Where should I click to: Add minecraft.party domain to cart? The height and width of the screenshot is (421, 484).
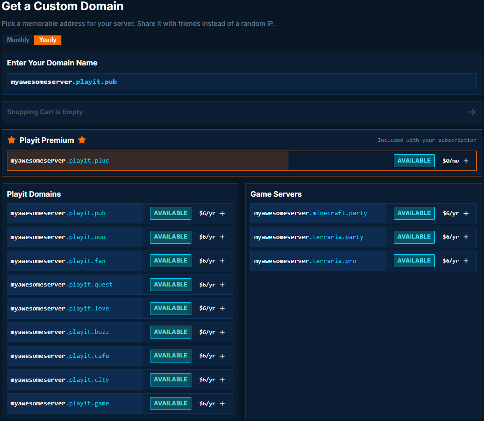(x=466, y=213)
